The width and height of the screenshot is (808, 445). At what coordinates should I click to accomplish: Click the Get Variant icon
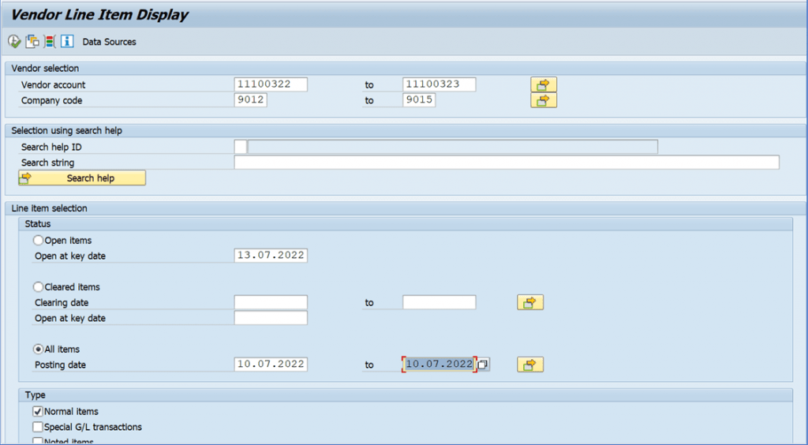coord(32,42)
